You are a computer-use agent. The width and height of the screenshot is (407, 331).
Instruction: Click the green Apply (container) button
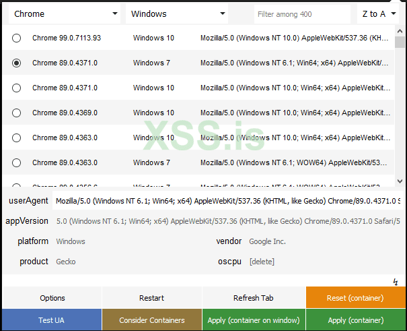(355, 320)
